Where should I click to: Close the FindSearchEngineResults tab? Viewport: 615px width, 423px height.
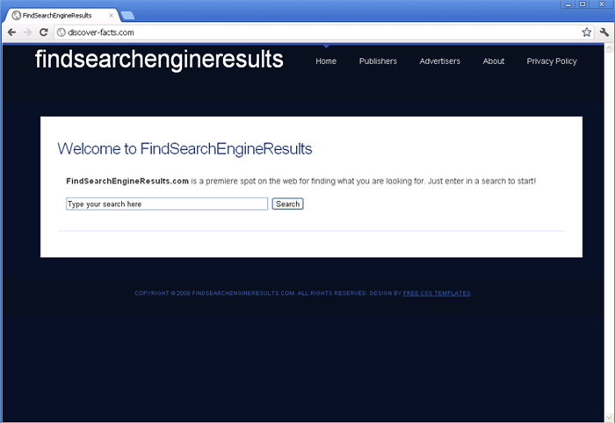[111, 16]
